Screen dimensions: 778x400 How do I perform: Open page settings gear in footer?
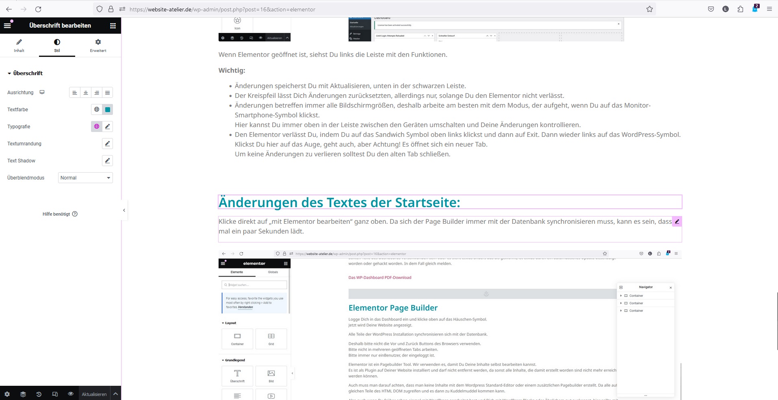(x=7, y=394)
